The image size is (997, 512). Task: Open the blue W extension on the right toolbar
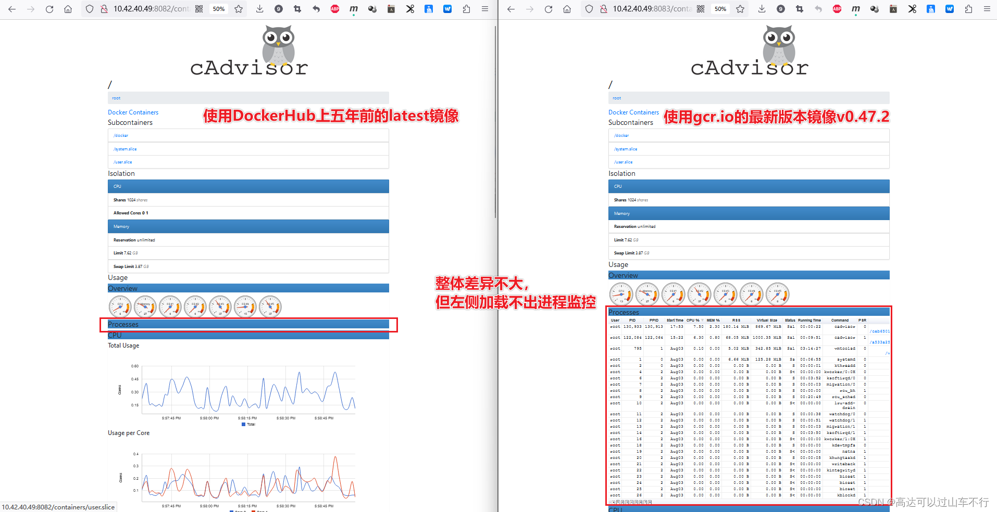click(x=950, y=9)
